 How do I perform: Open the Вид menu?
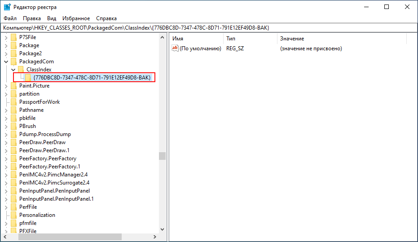(x=52, y=18)
